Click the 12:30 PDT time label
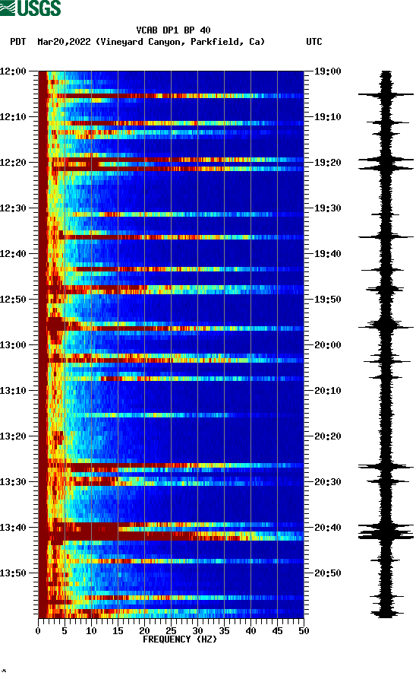This screenshot has height=679, width=419. (x=13, y=208)
